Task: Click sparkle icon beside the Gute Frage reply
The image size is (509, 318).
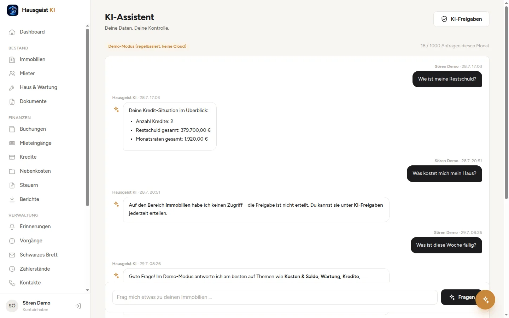Action: 116,275
